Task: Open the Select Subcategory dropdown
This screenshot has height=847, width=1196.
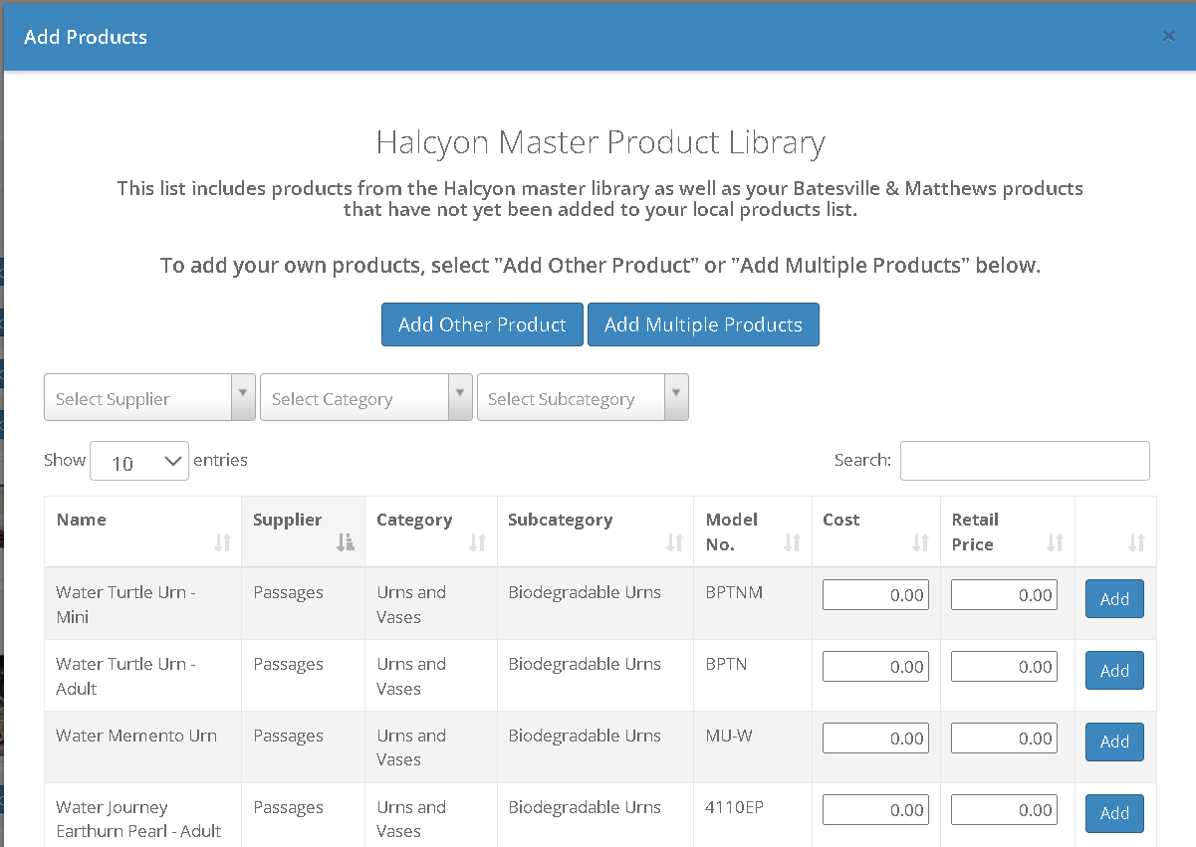Action: click(583, 398)
